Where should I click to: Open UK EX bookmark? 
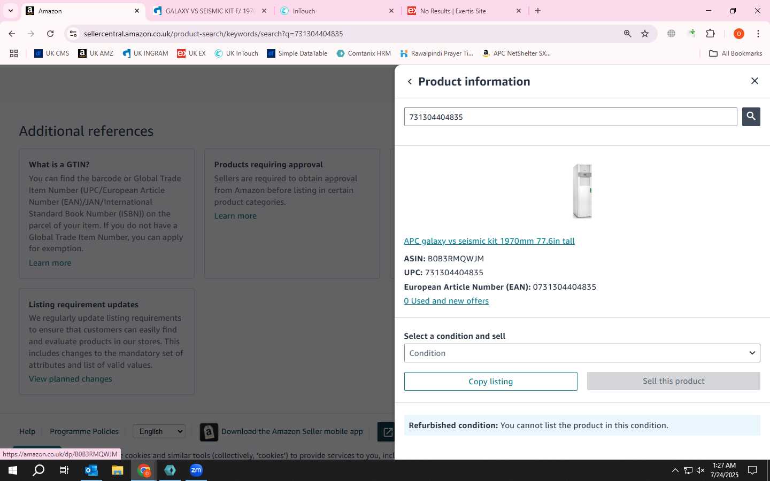[191, 53]
